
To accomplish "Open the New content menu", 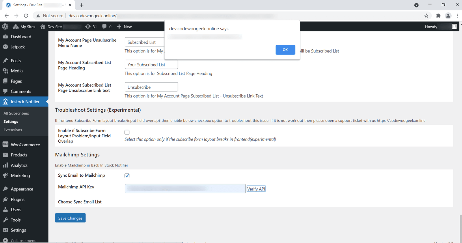I will (x=124, y=27).
